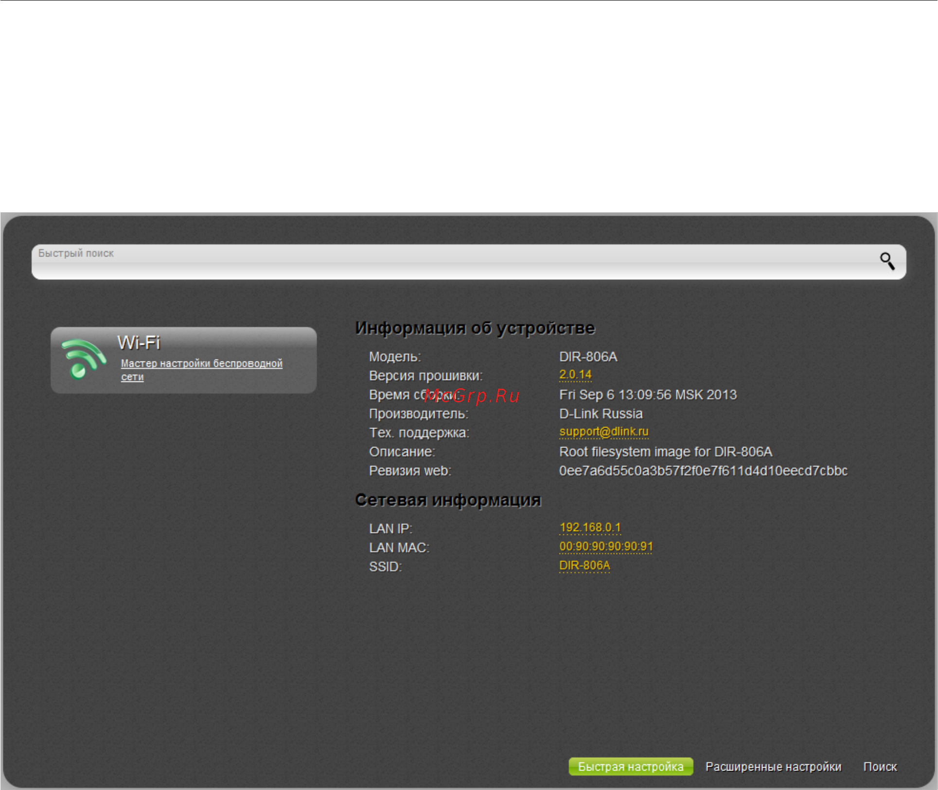Click the Описание label
The width and height of the screenshot is (938, 790).
(402, 452)
